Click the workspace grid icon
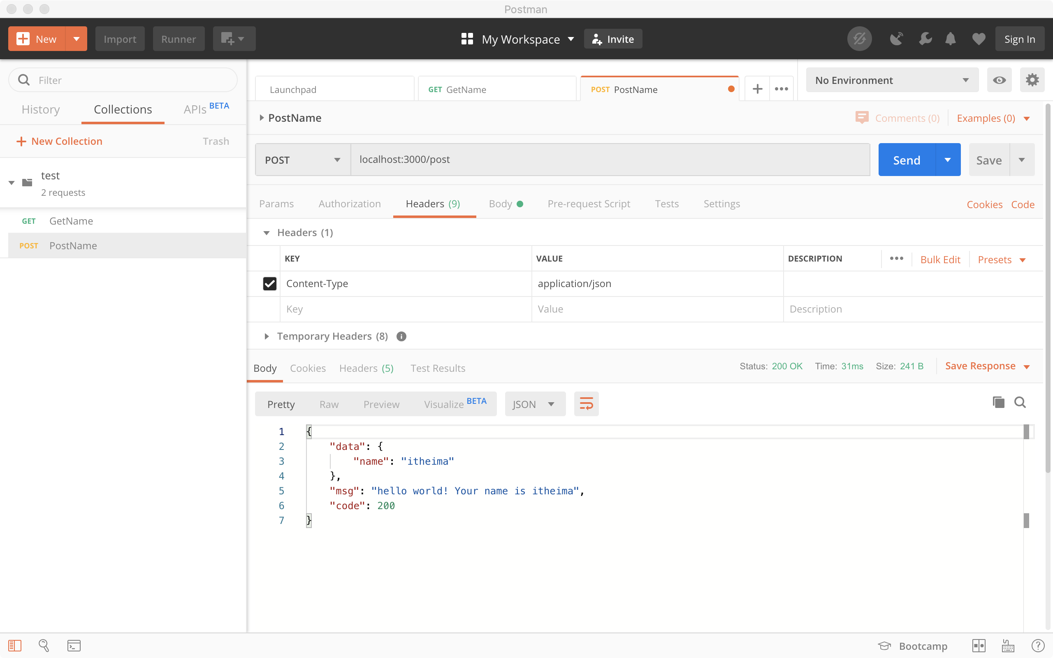The width and height of the screenshot is (1053, 658). pyautogui.click(x=467, y=39)
